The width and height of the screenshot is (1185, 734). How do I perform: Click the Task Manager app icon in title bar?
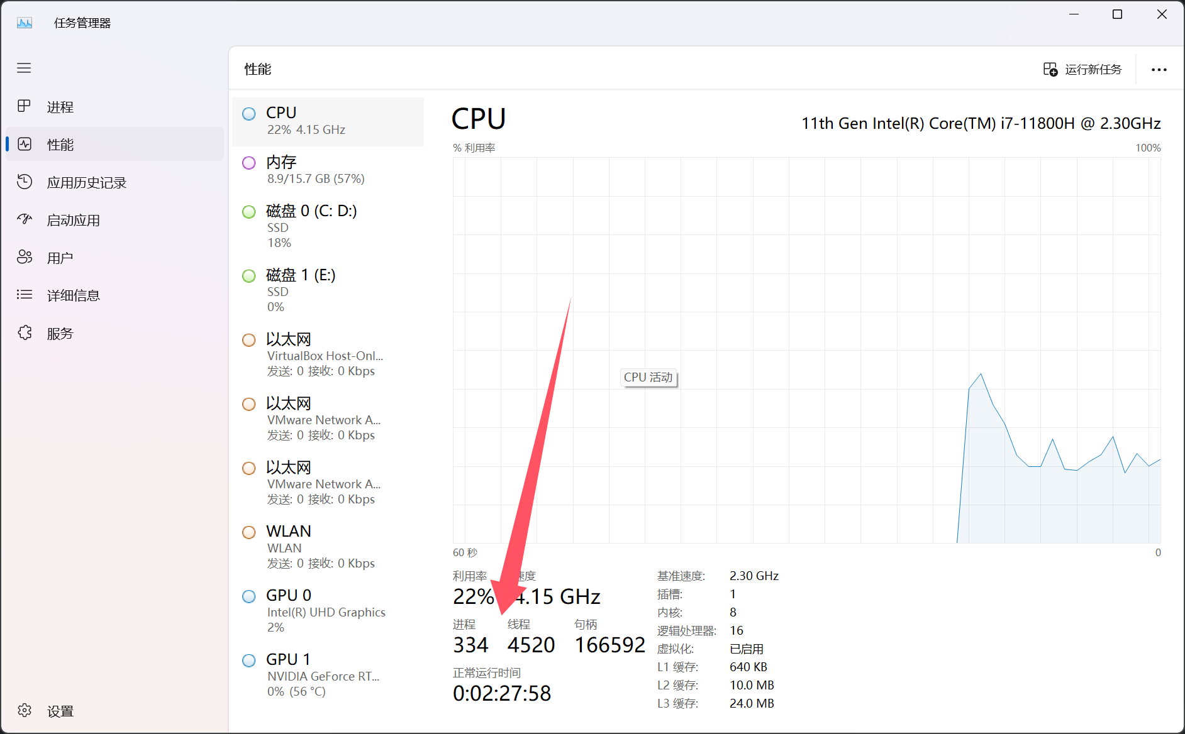point(25,23)
